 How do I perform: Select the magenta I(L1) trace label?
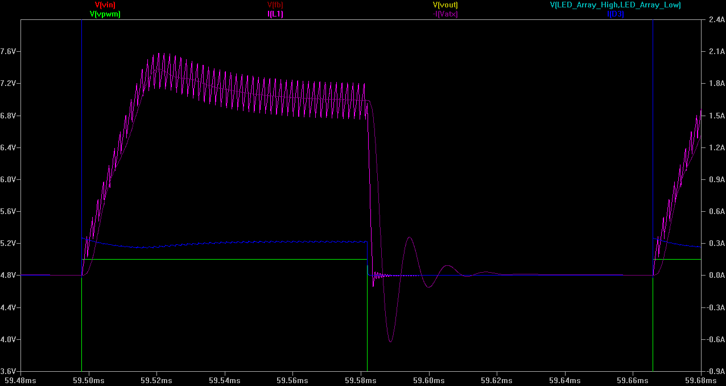pos(275,14)
